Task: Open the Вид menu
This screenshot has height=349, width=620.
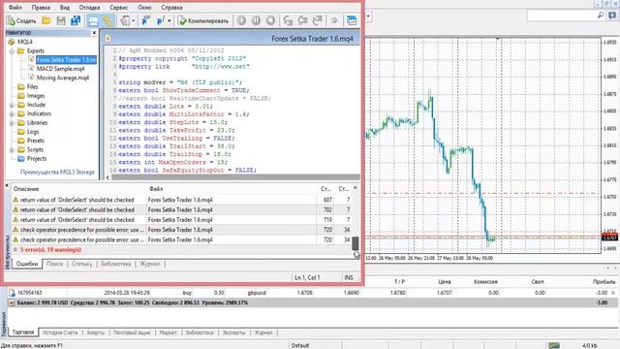Action: click(x=65, y=7)
